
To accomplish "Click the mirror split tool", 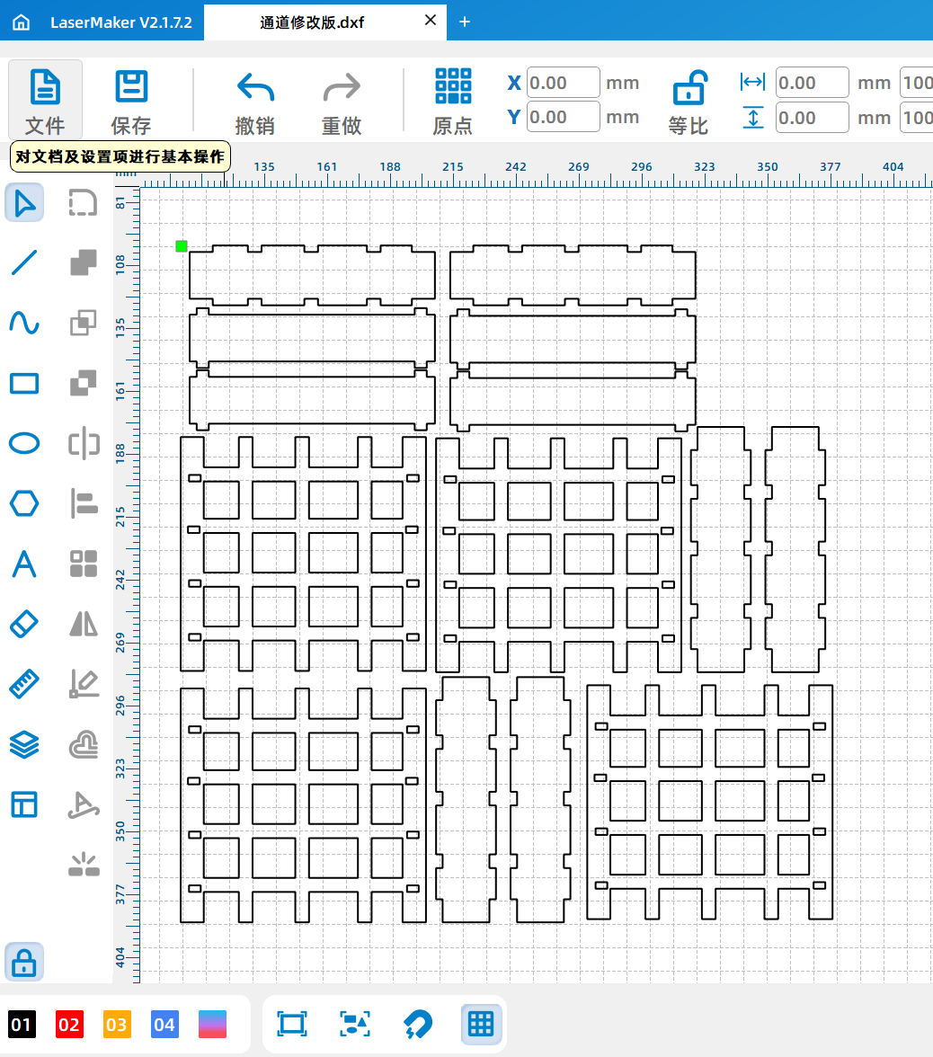I will coord(84,444).
